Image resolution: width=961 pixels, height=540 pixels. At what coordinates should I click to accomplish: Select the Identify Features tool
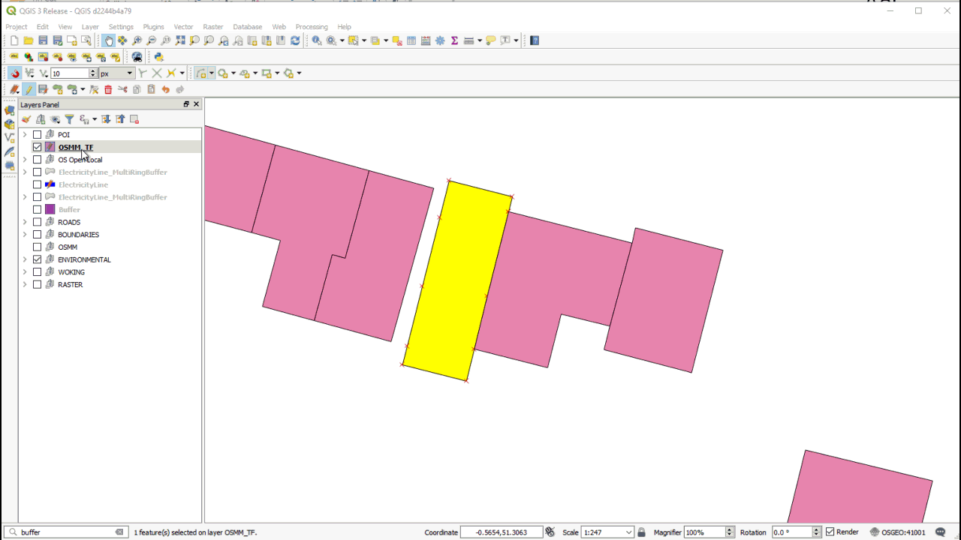point(316,40)
